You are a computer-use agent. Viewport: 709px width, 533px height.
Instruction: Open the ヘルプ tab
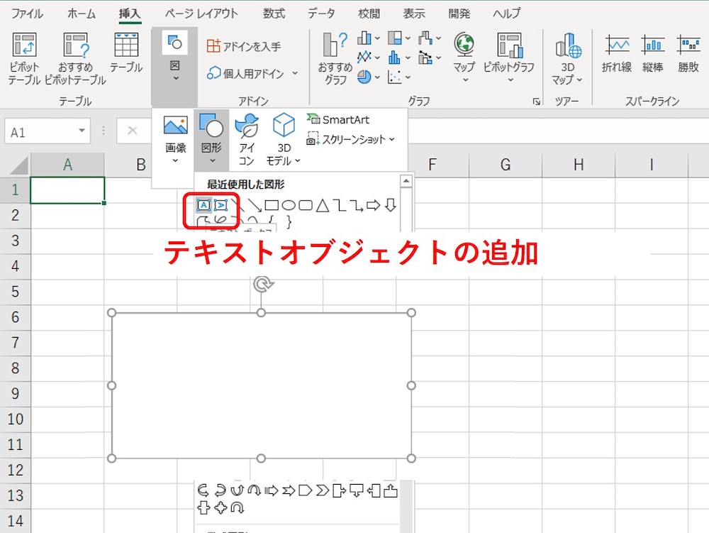click(507, 13)
